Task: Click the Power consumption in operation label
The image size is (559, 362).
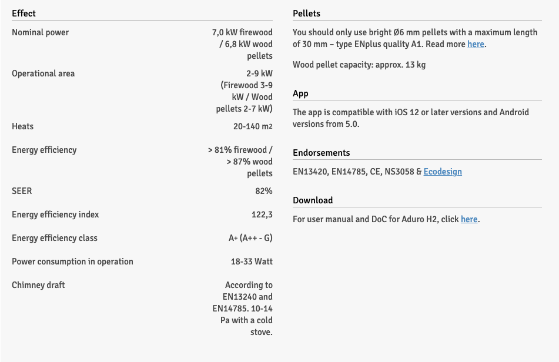Action: click(x=72, y=262)
